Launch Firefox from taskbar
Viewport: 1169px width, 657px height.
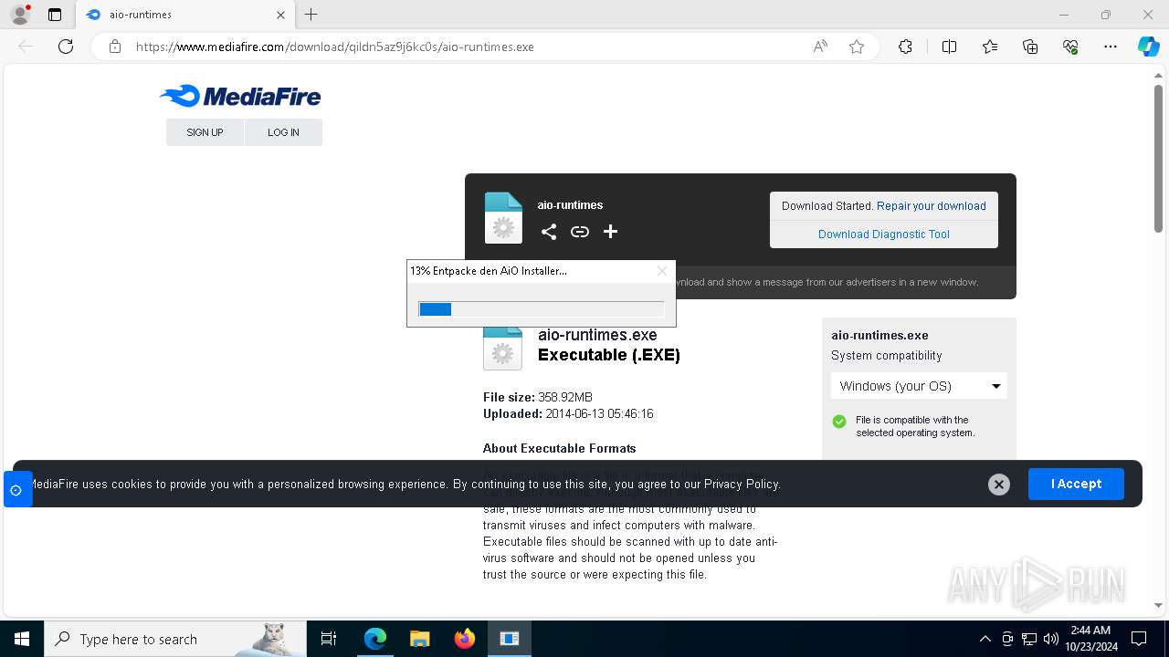pos(465,639)
